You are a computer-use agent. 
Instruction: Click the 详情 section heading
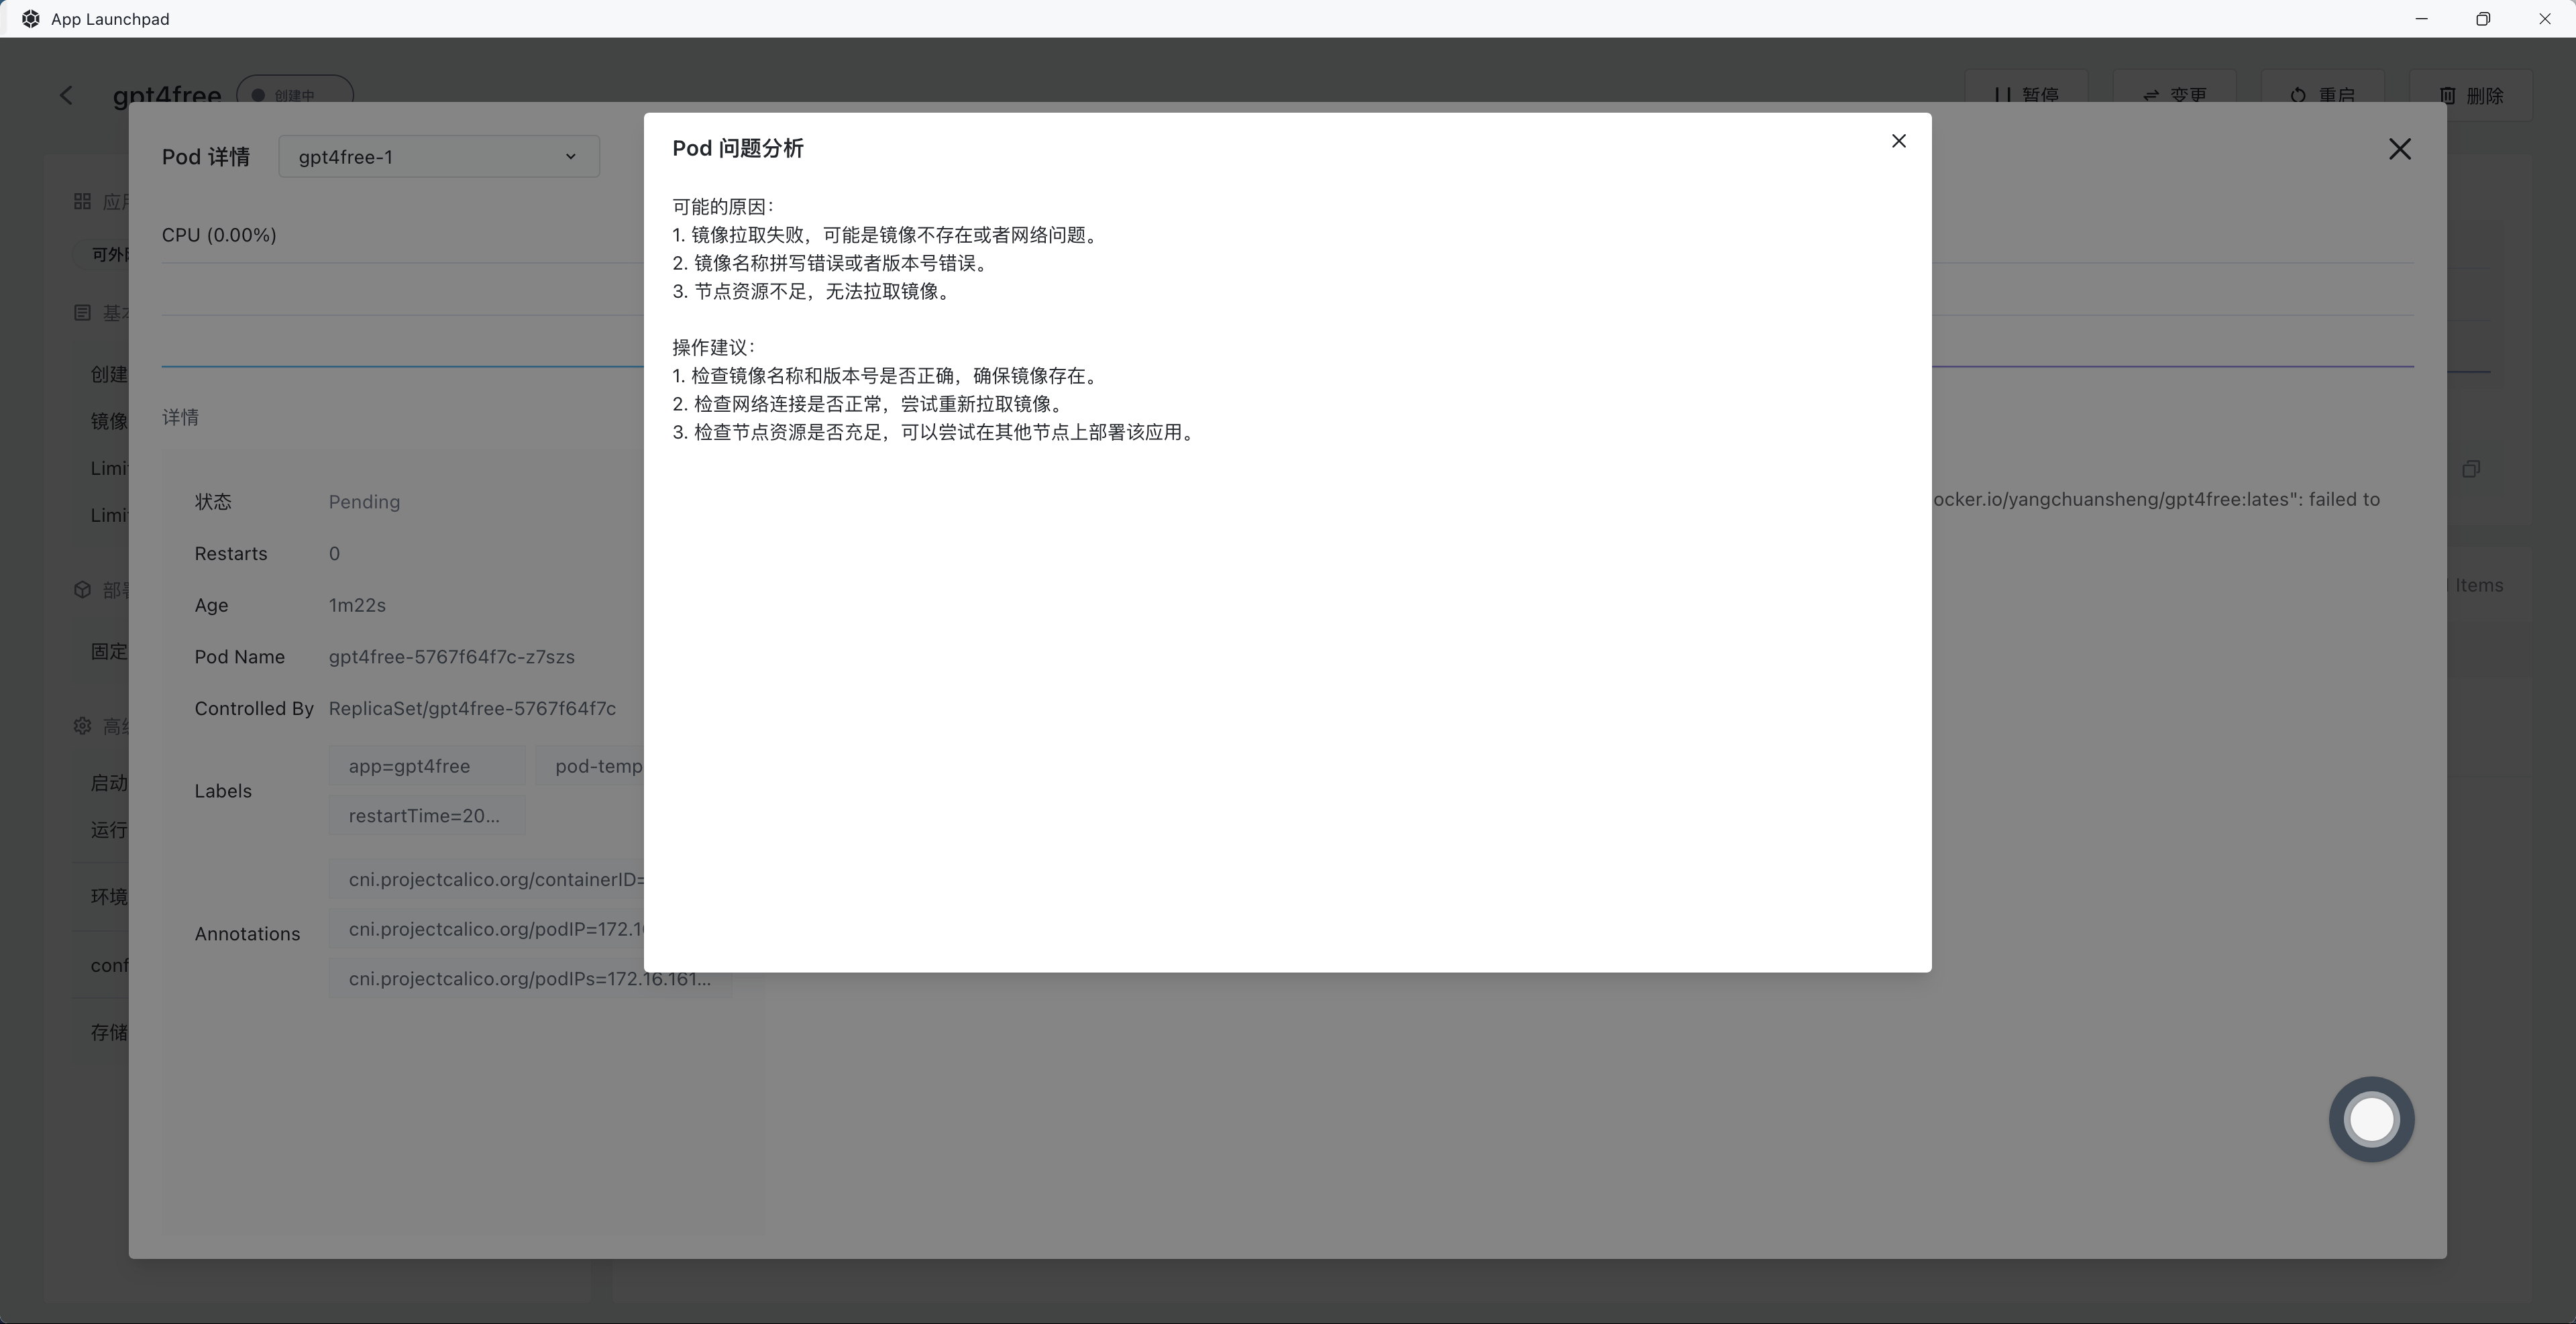pyautogui.click(x=180, y=418)
